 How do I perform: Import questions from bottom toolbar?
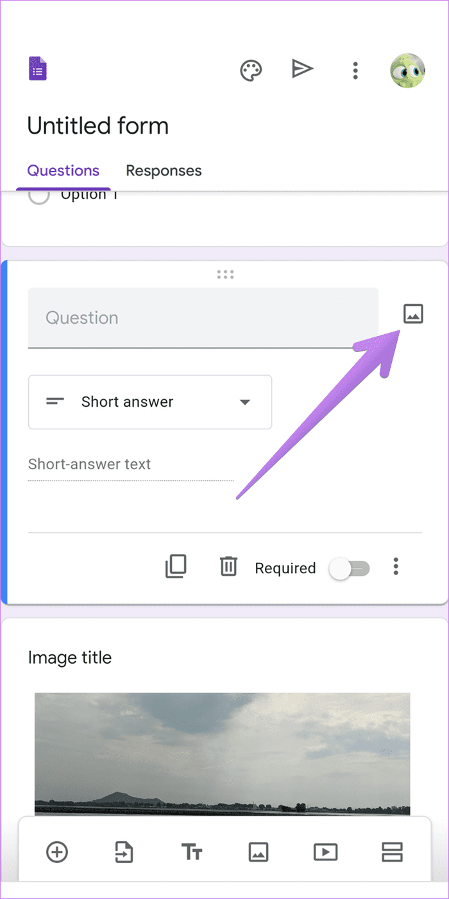tap(123, 852)
